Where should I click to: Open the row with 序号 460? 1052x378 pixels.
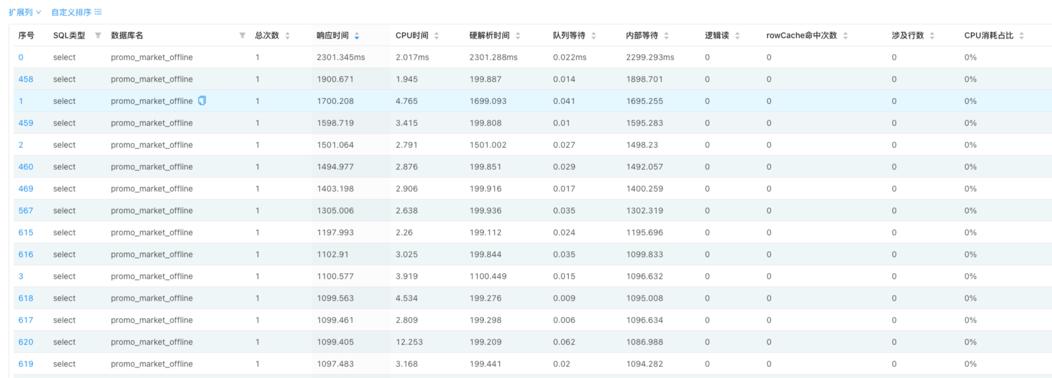tap(26, 167)
